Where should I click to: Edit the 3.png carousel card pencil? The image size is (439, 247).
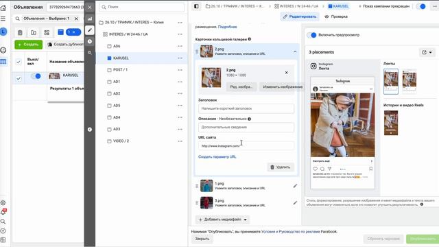coord(295,203)
